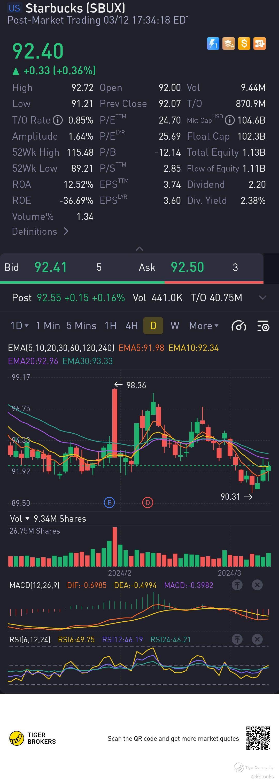
Task: Open the 1D period dropdown
Action: point(20,326)
